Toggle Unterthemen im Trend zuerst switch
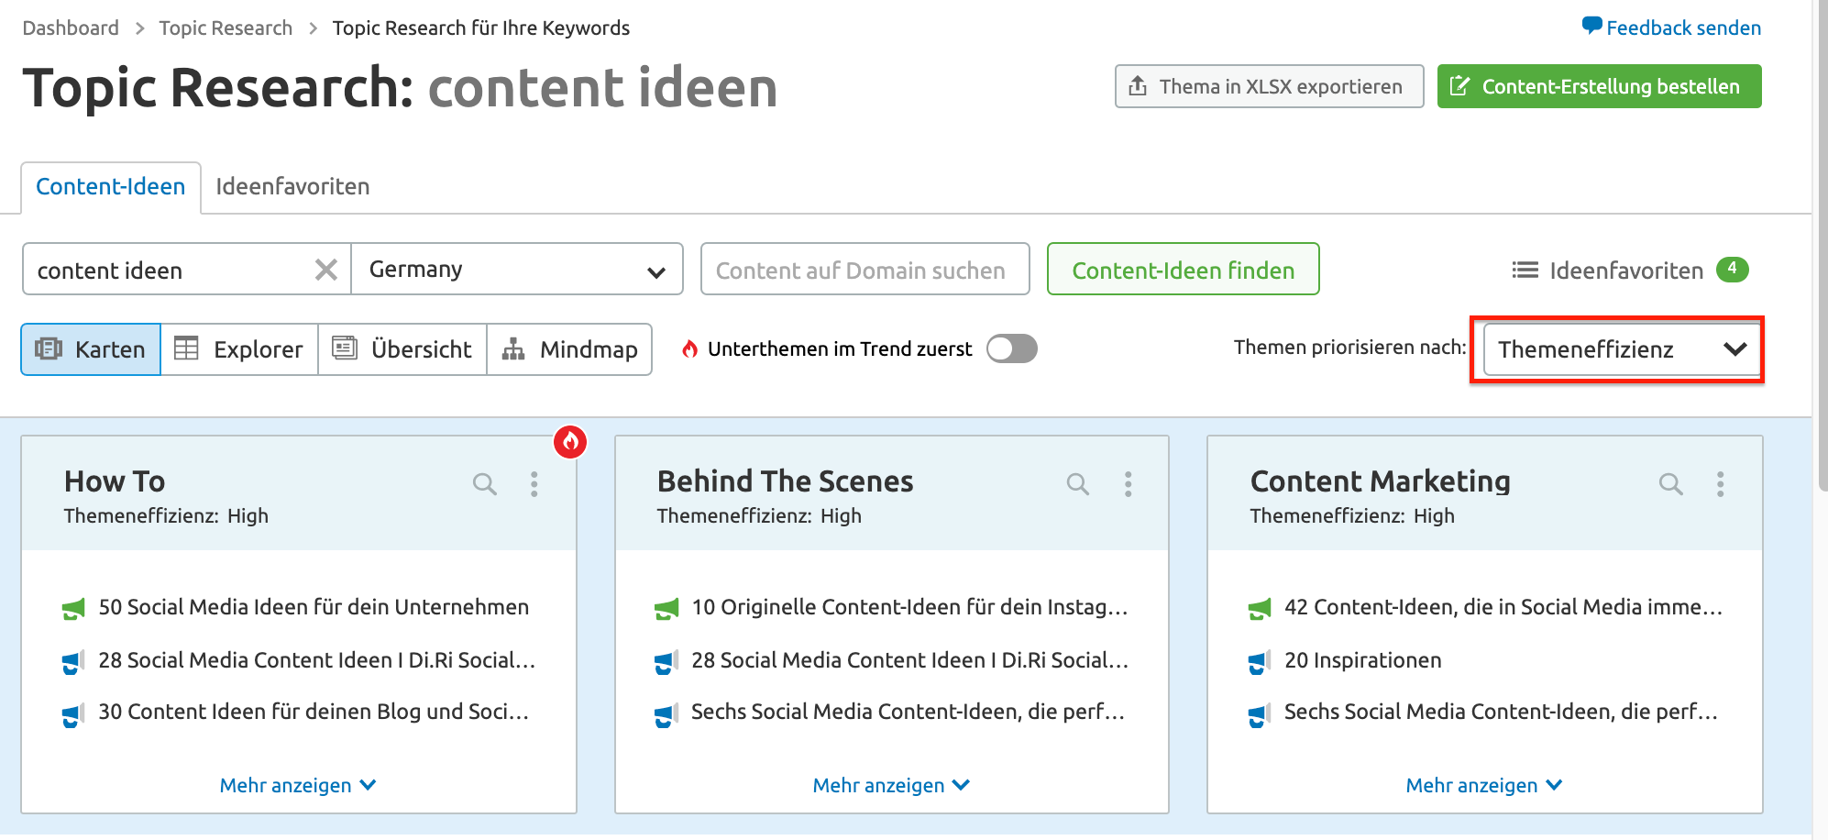Image resolution: width=1828 pixels, height=840 pixels. point(1011,348)
